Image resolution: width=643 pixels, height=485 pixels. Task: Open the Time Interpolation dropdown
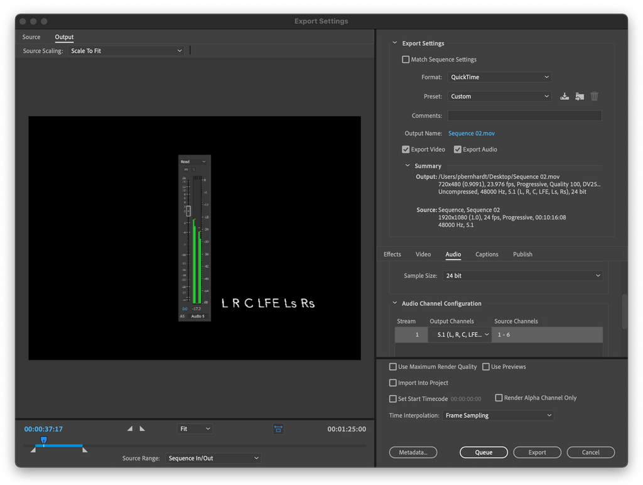tap(498, 415)
